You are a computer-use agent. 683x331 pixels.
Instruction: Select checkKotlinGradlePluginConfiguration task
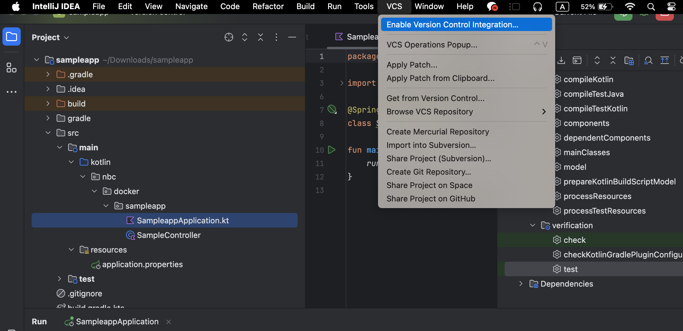[618, 254]
